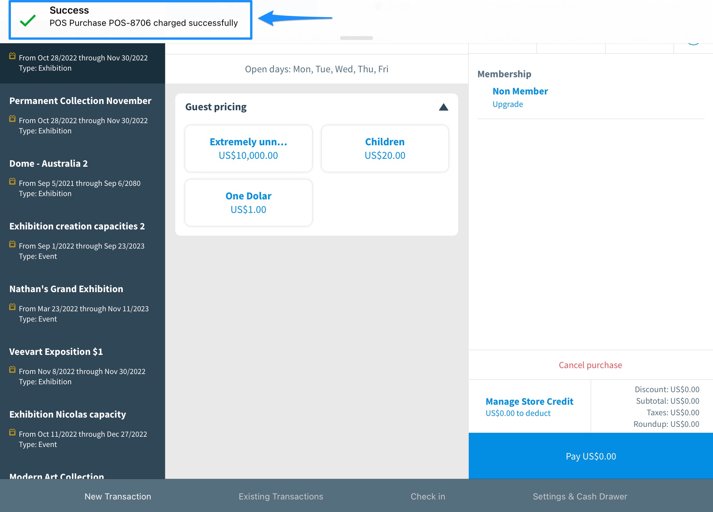The width and height of the screenshot is (713, 512).
Task: Click calendar icon under Exhibition Nicolas capacity
Action: [12, 432]
